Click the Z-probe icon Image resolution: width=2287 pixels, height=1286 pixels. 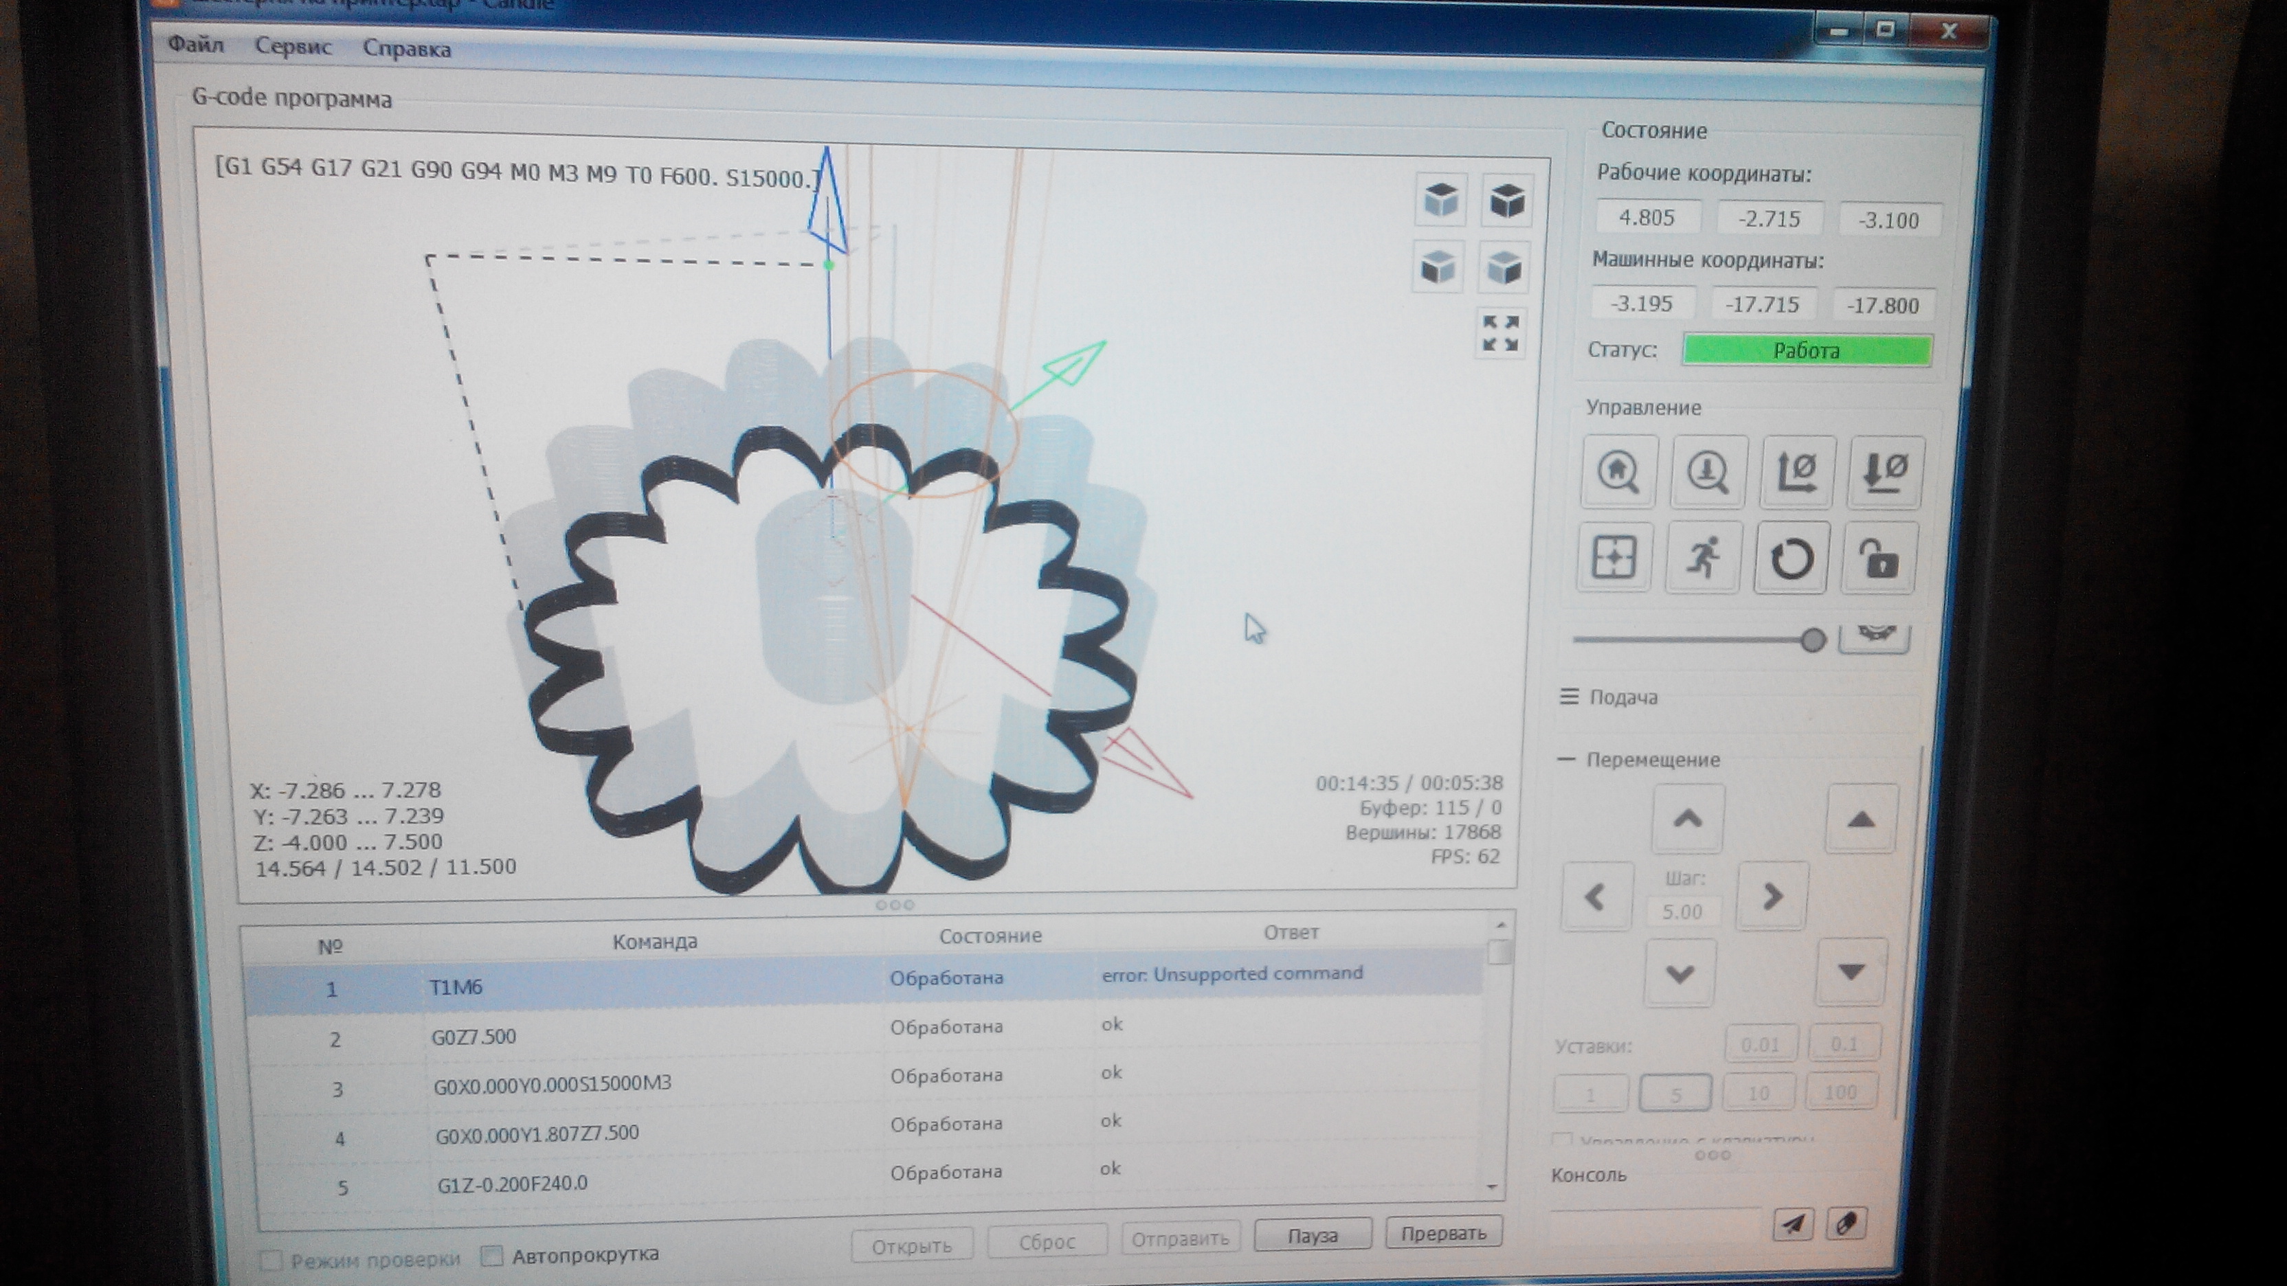pos(1708,472)
